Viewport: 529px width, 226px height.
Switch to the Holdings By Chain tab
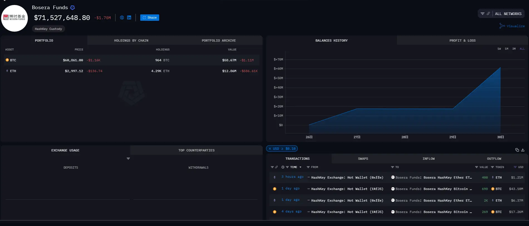(131, 40)
